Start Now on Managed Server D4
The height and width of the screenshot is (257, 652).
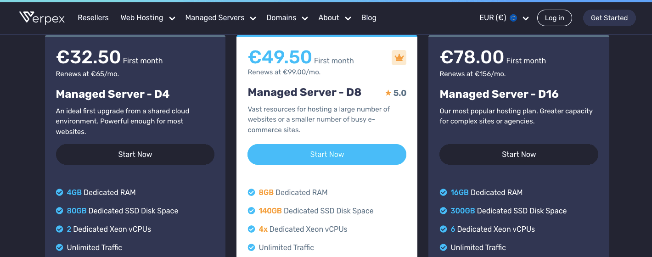(x=135, y=154)
